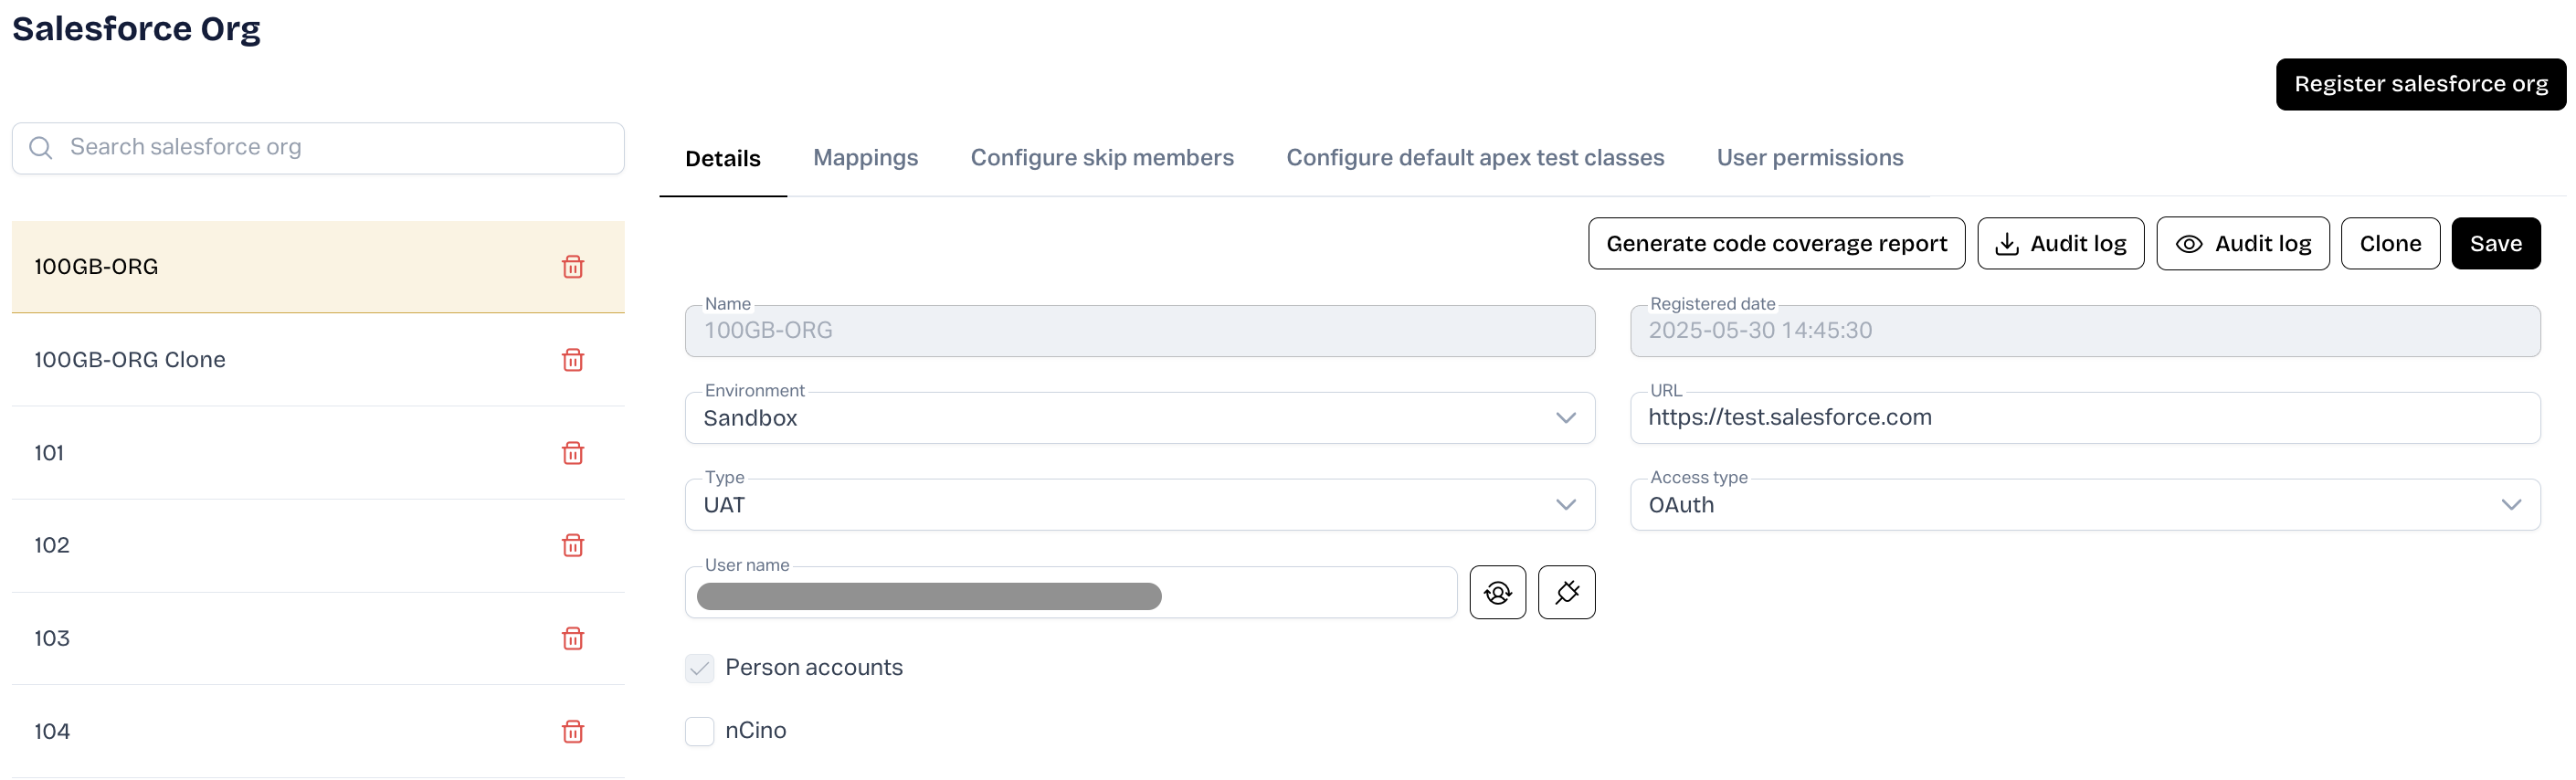Expand the Environment dropdown
This screenshot has height=780, width=2576.
pos(1139,418)
